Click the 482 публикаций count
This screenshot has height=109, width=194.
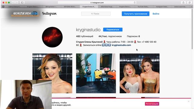click(85, 36)
